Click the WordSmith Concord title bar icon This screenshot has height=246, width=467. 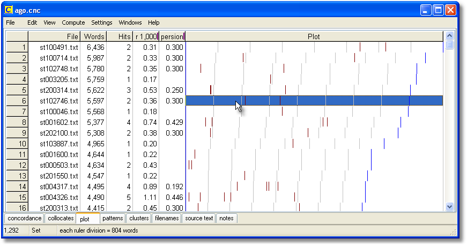pyautogui.click(x=9, y=10)
